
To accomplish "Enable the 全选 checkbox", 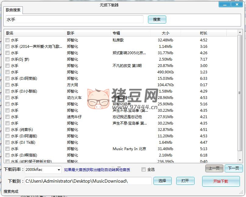I will tap(144, 170).
